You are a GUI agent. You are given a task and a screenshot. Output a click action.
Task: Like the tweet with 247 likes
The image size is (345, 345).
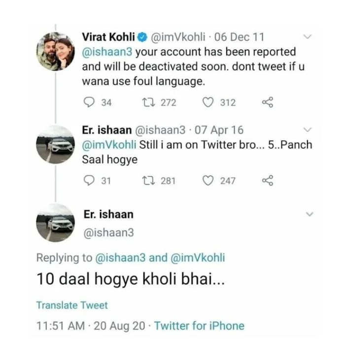tap(208, 180)
